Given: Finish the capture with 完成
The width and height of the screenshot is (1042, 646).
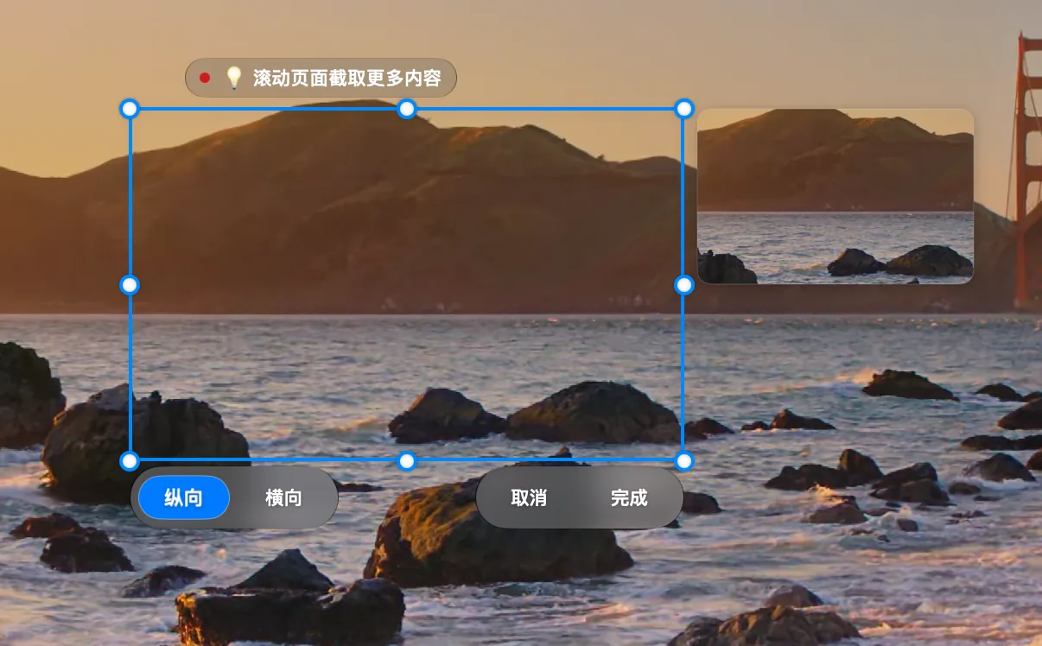Looking at the screenshot, I should [x=629, y=497].
